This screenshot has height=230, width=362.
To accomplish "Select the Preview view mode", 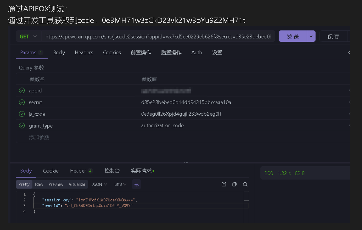I will tap(56, 184).
